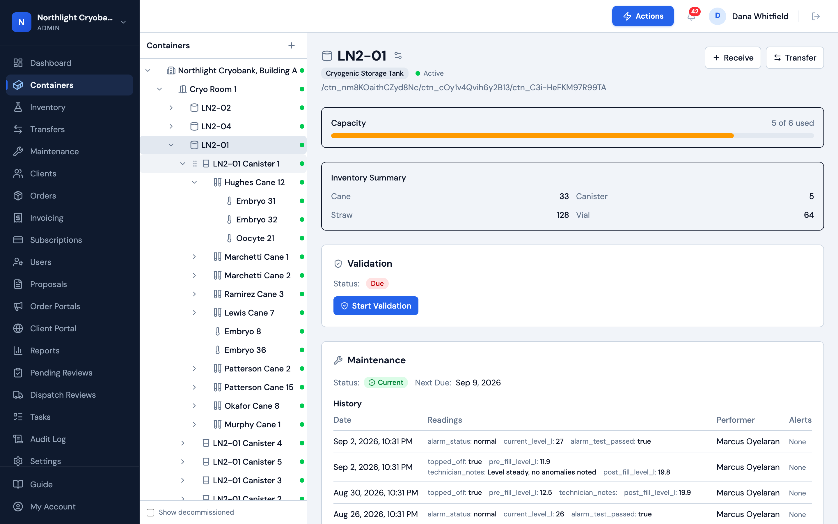Expand Marchetti Cane 1 node
Image resolution: width=838 pixels, height=524 pixels.
coord(195,257)
